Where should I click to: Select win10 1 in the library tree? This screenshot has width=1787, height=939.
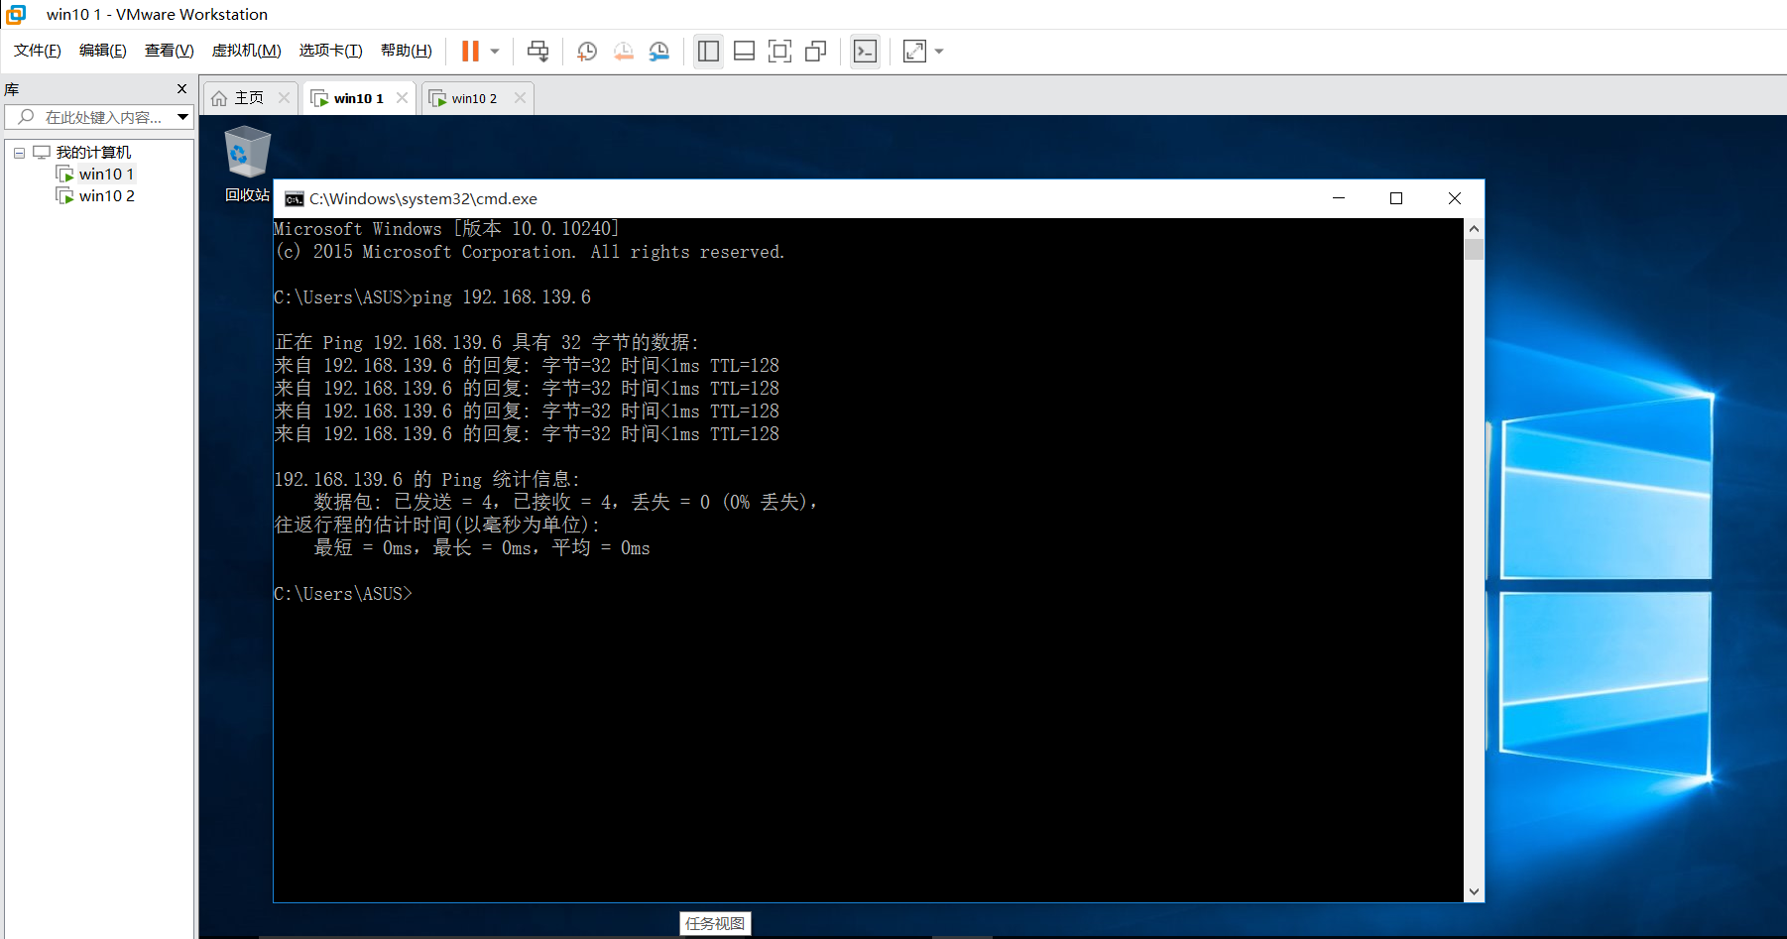click(106, 175)
